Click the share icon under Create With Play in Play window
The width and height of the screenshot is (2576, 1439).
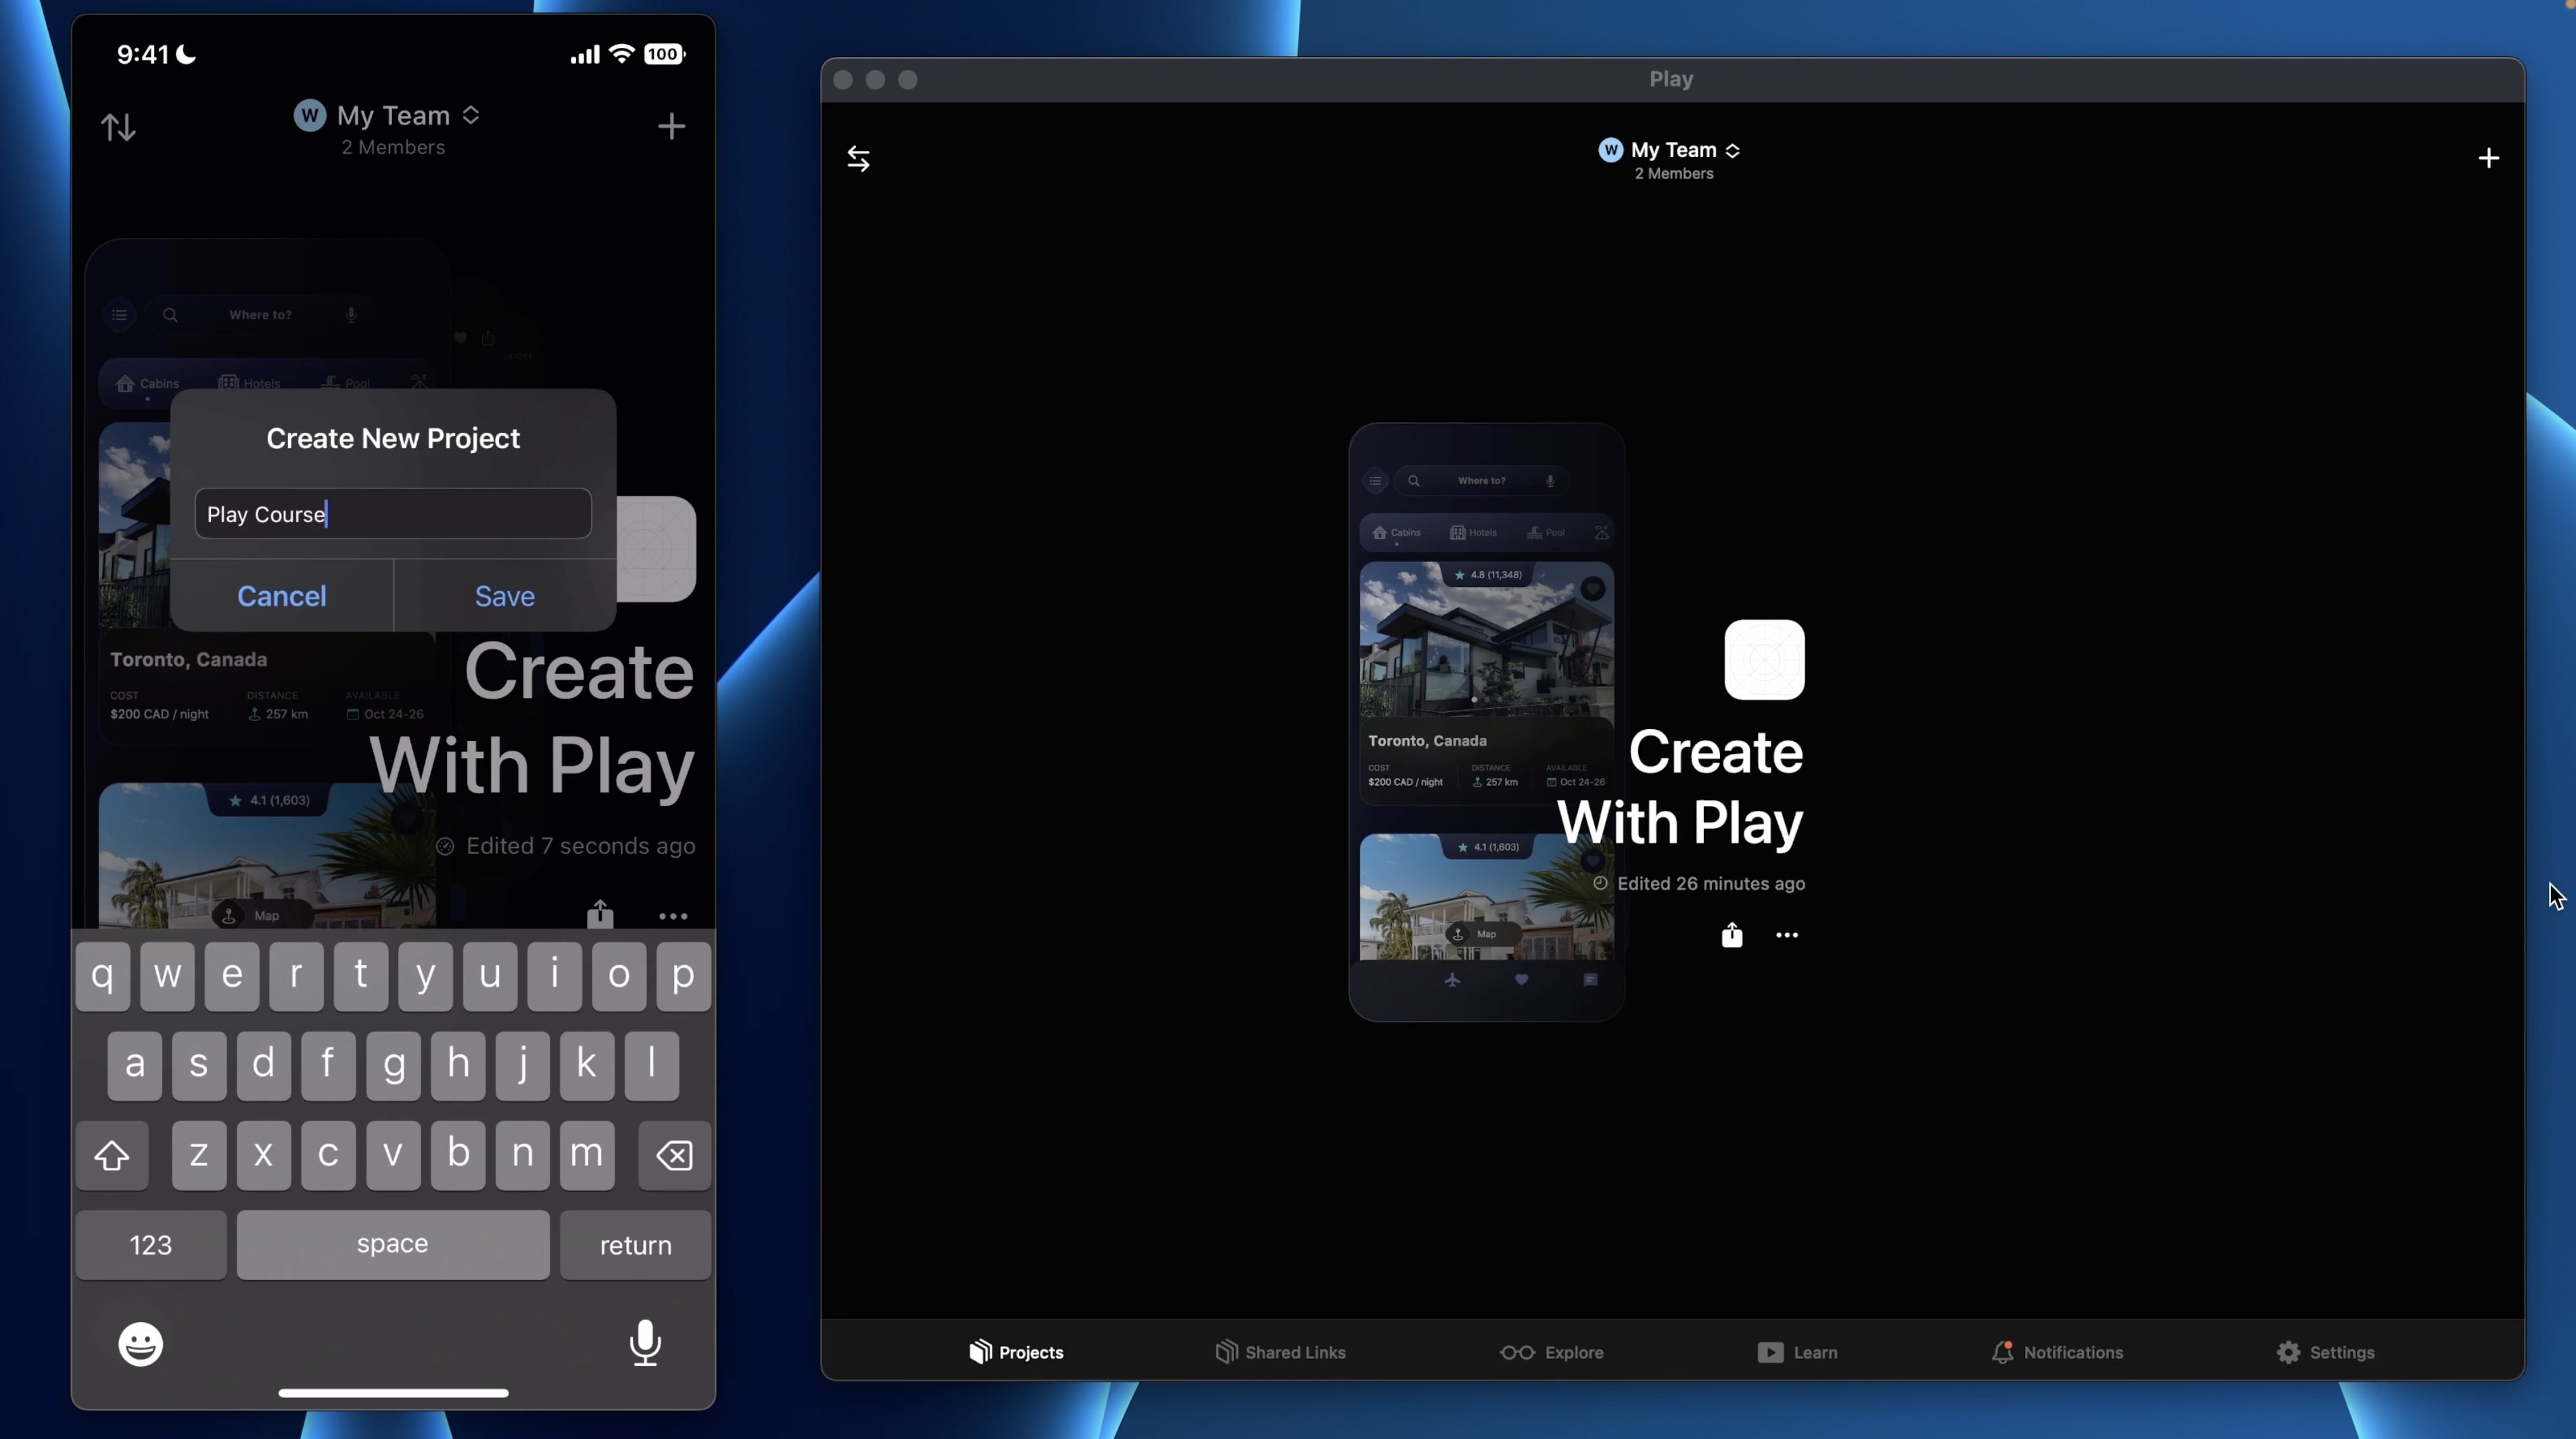pyautogui.click(x=1731, y=934)
